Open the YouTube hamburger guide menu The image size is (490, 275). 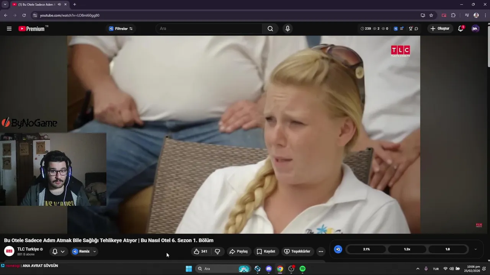[x=9, y=29]
